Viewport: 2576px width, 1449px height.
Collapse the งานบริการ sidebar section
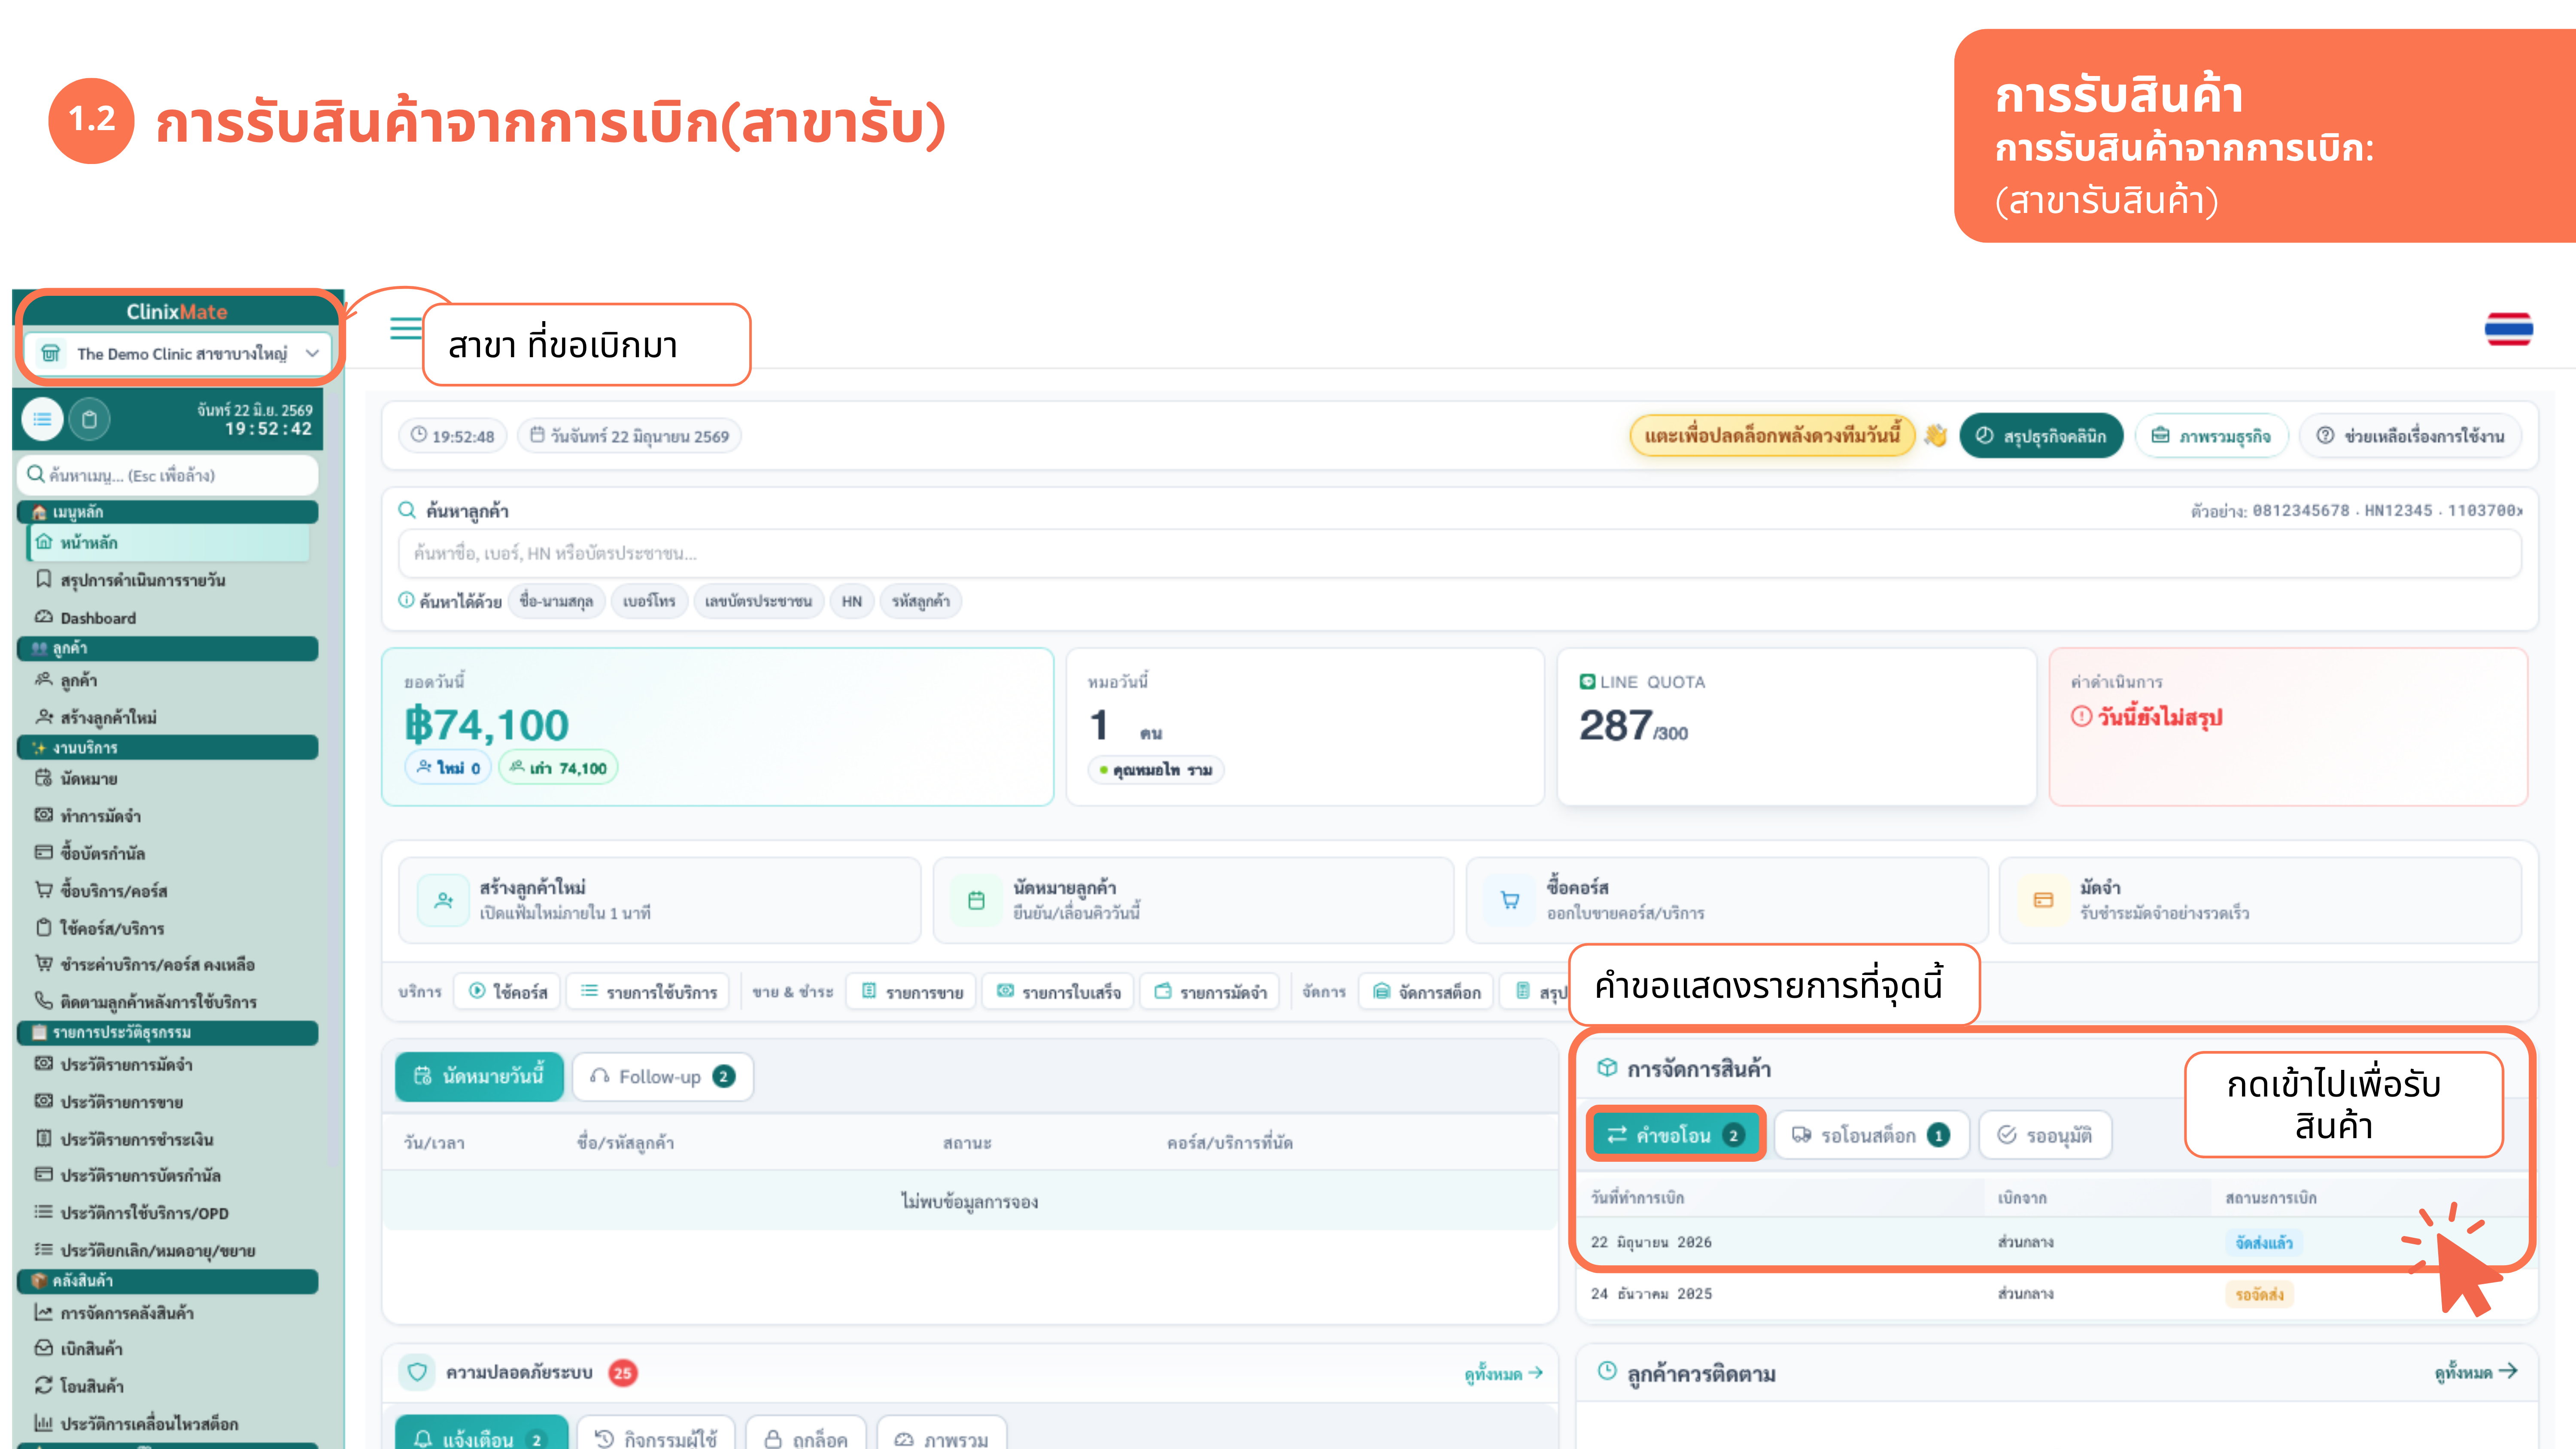pyautogui.click(x=168, y=747)
